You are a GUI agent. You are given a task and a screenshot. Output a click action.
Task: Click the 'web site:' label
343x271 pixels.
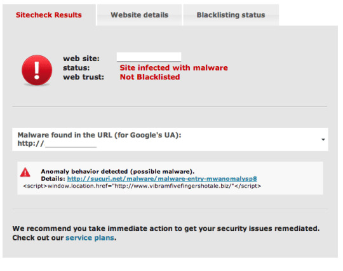coord(81,59)
